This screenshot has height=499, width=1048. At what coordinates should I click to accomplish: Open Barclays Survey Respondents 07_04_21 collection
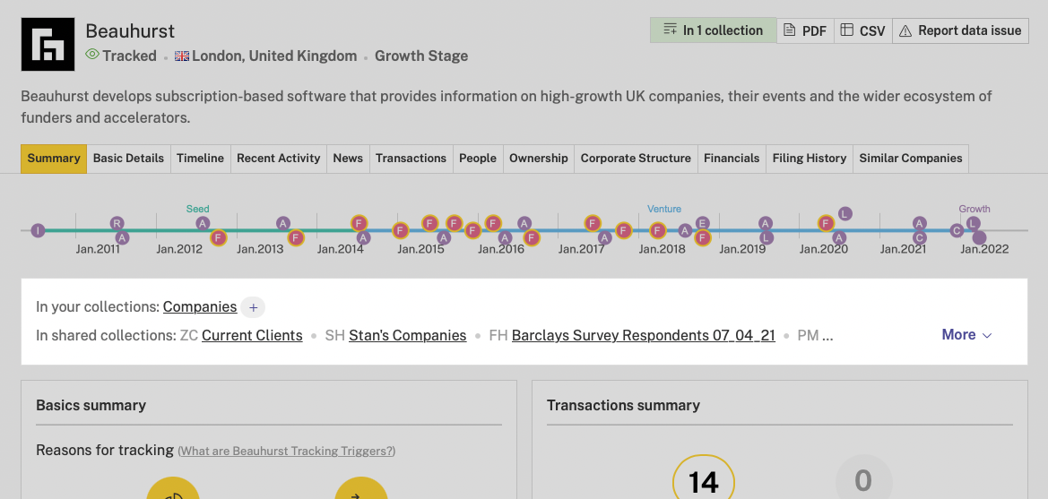(643, 335)
